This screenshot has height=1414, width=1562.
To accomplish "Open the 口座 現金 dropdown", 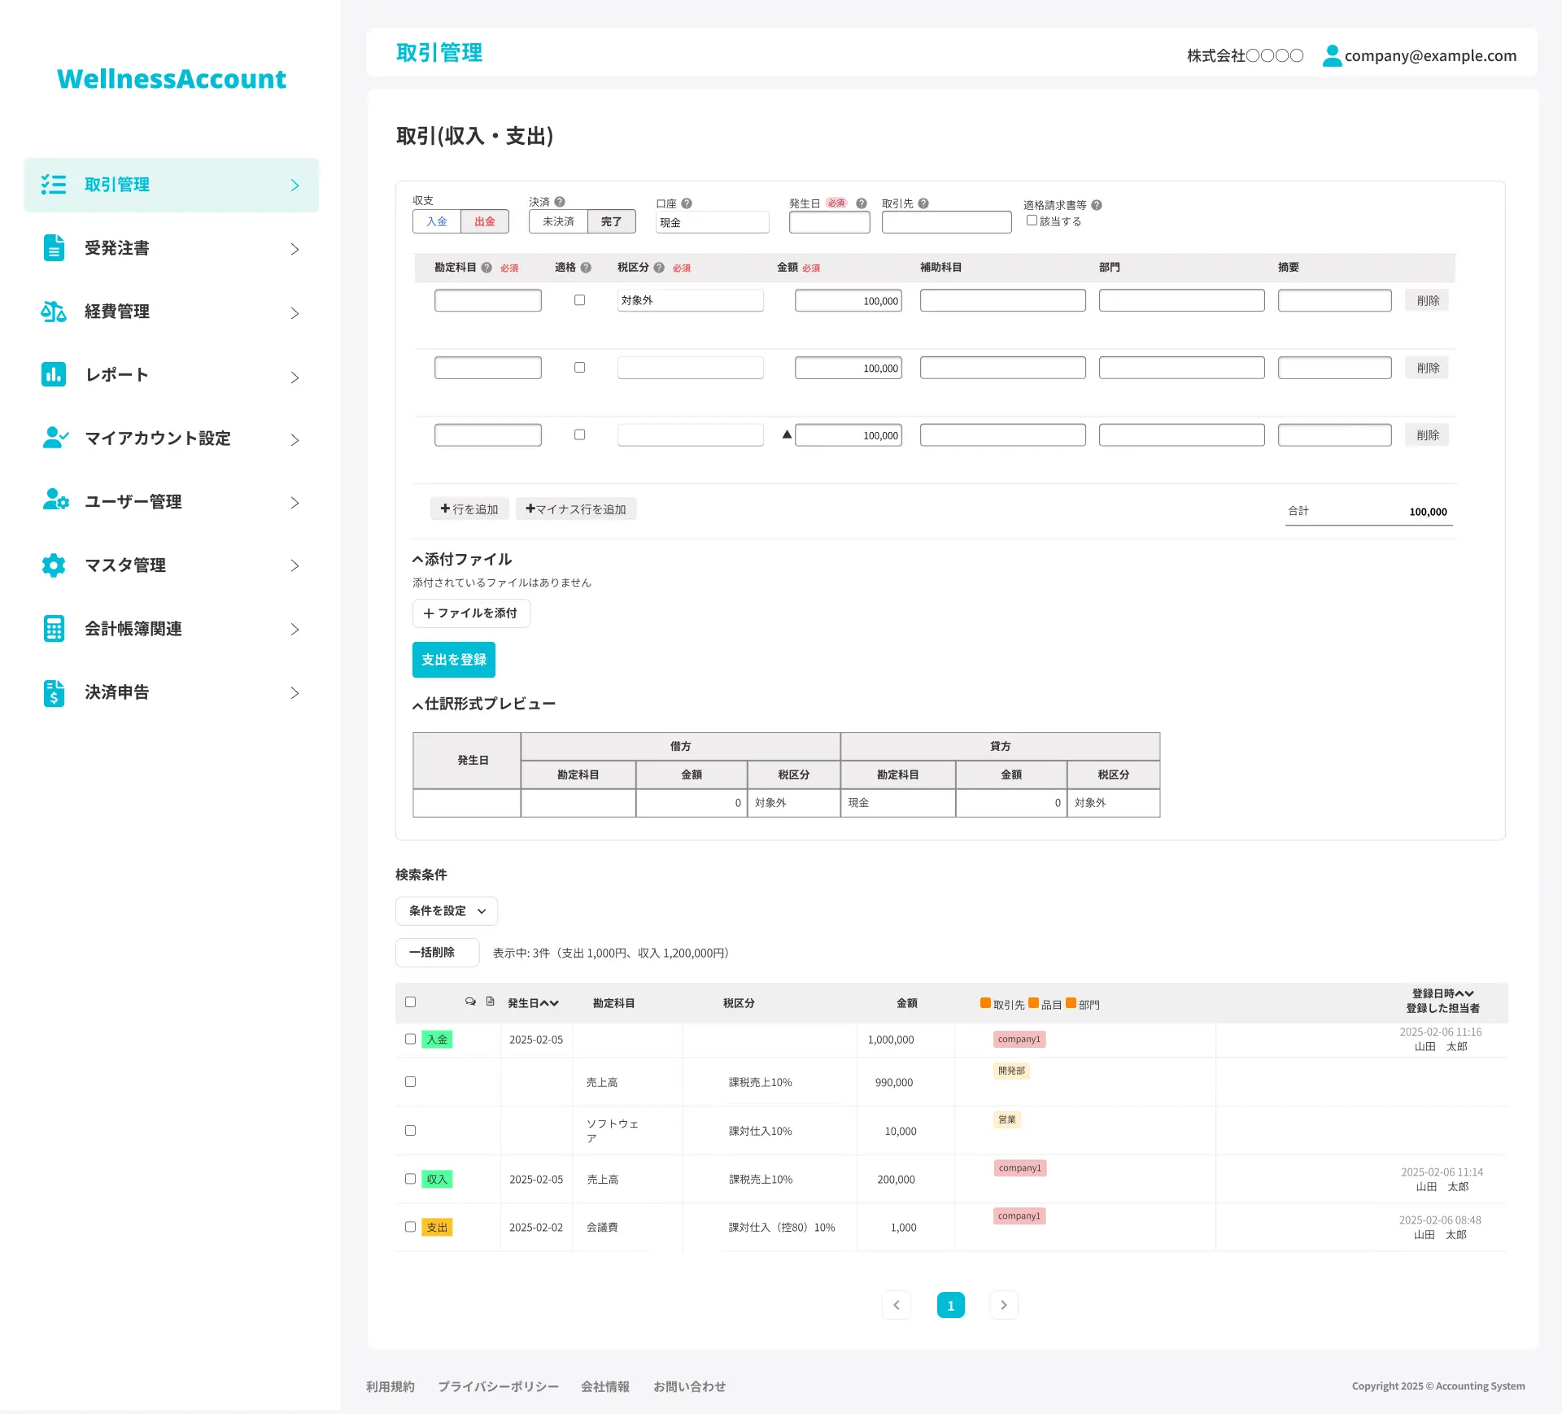I will point(712,222).
